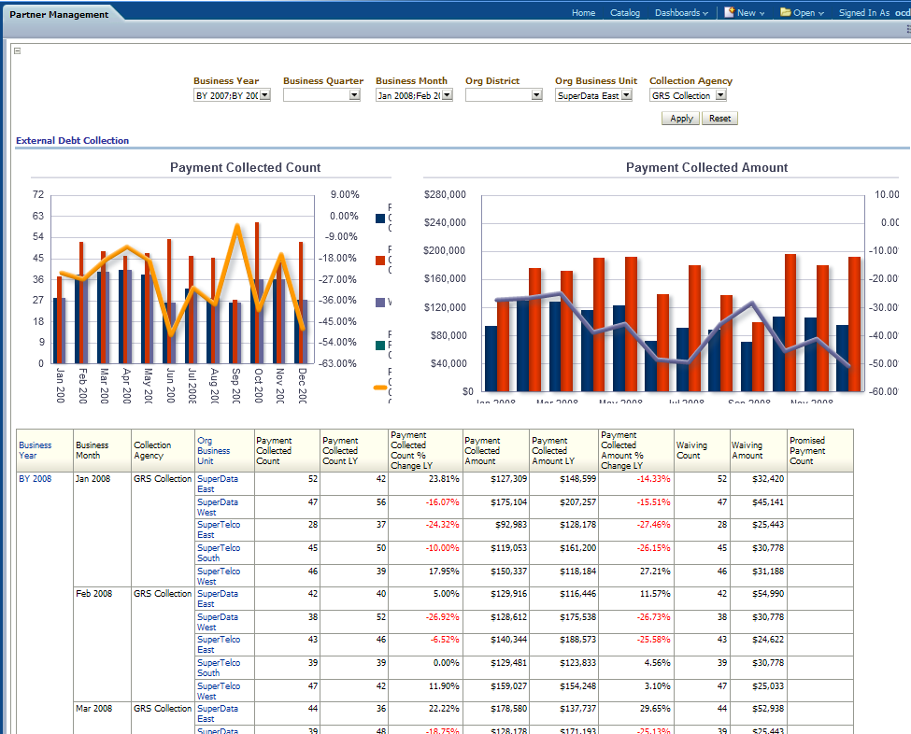This screenshot has height=734, width=911.
Task: Expand the Org District dropdown
Action: point(536,95)
